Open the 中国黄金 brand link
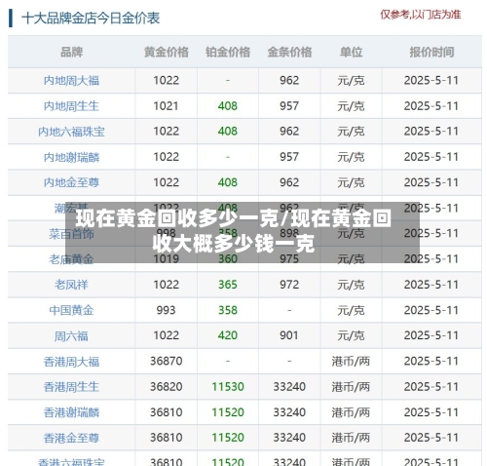487x466 pixels. (x=71, y=310)
